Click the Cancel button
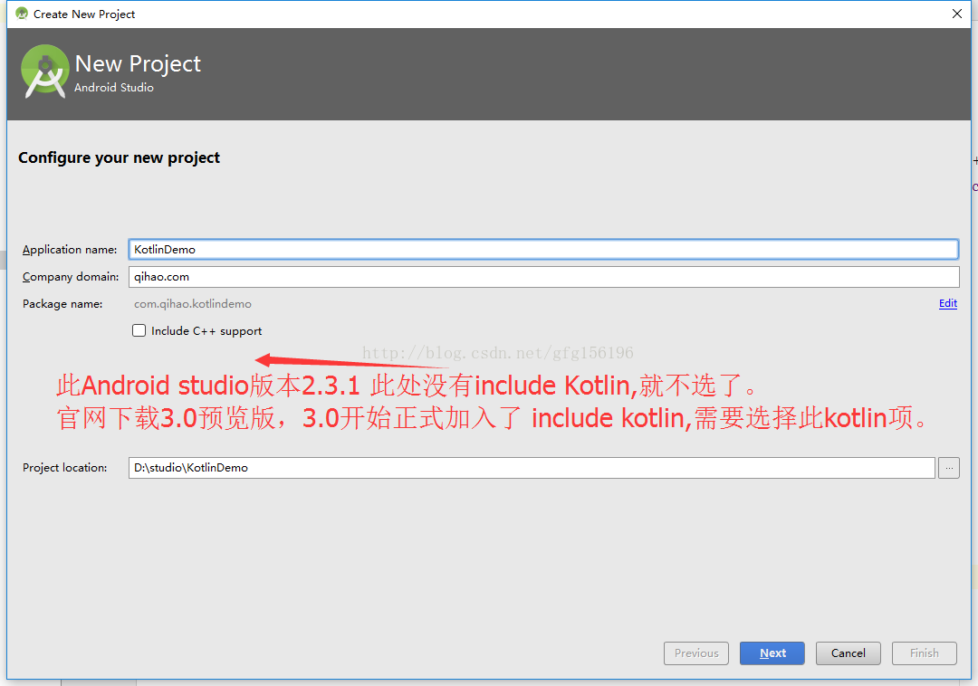Screen dimensions: 978x686 point(849,653)
